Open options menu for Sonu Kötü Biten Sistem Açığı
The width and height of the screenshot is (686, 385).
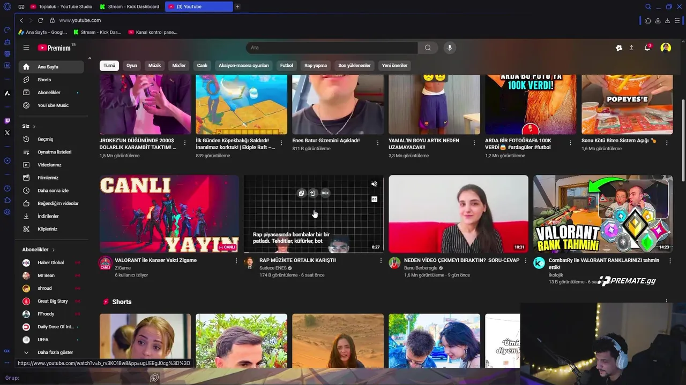[667, 143]
